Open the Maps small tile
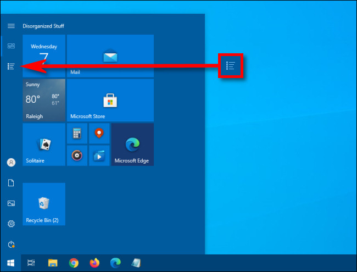The image size is (357, 272). tap(99, 133)
